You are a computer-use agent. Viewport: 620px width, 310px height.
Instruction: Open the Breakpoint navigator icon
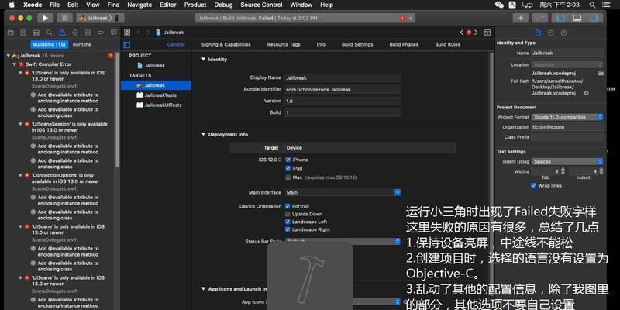[x=101, y=33]
